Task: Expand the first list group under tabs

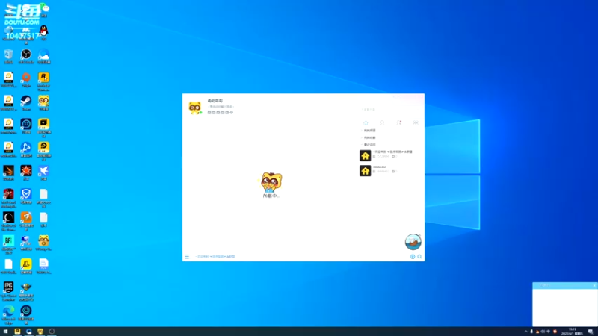Action: [369, 131]
